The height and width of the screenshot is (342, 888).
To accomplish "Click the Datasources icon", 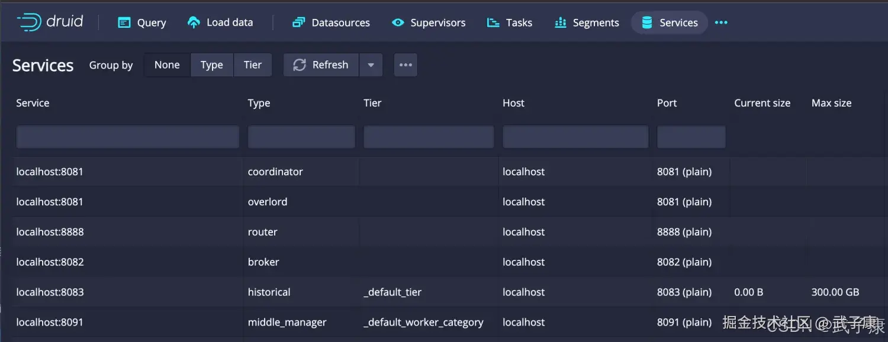I will (298, 23).
